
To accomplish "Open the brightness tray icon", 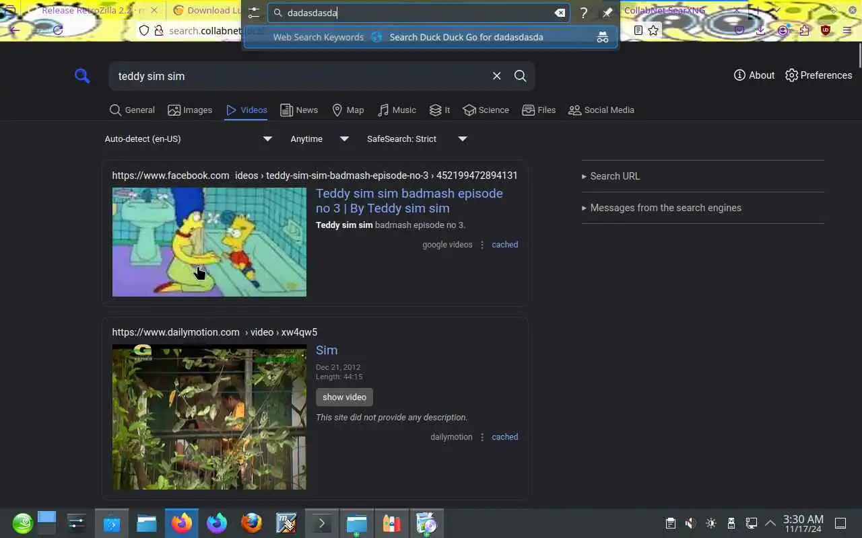I will coord(710,523).
